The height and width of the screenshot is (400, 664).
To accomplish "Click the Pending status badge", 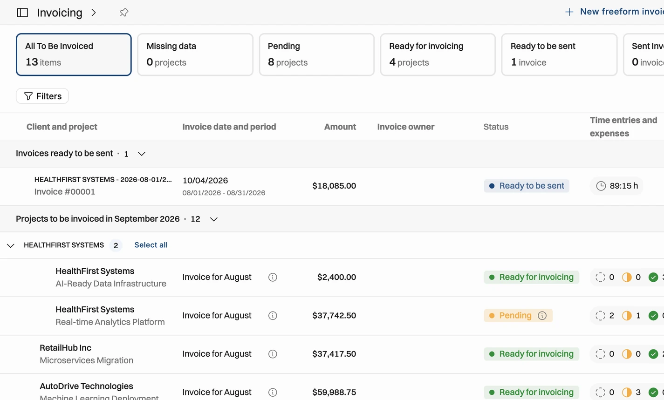I will tap(518, 316).
